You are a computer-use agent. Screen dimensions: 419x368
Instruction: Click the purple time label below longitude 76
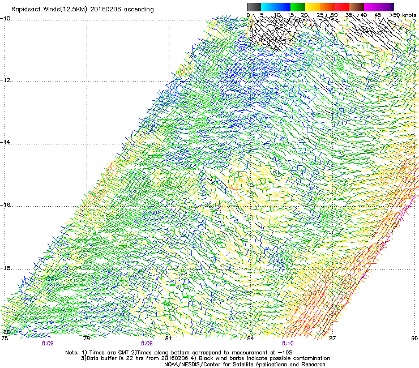pos(48,344)
